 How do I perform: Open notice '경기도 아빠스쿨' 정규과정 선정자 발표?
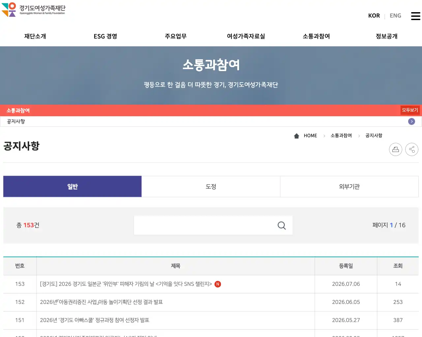[95, 320]
